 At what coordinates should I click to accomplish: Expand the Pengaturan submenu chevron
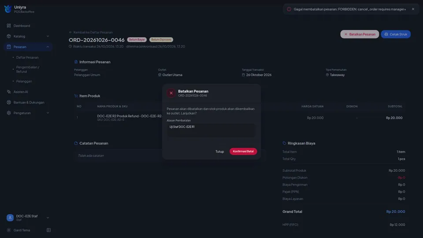click(x=48, y=113)
